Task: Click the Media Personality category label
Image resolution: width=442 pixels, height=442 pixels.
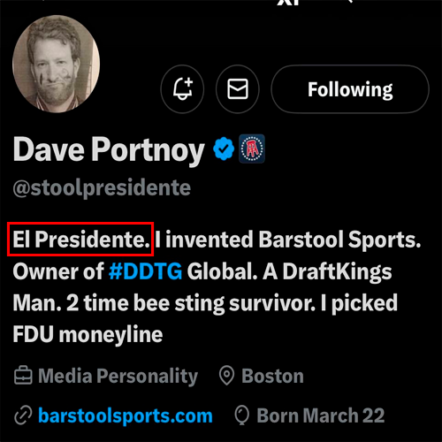Action: point(118,377)
